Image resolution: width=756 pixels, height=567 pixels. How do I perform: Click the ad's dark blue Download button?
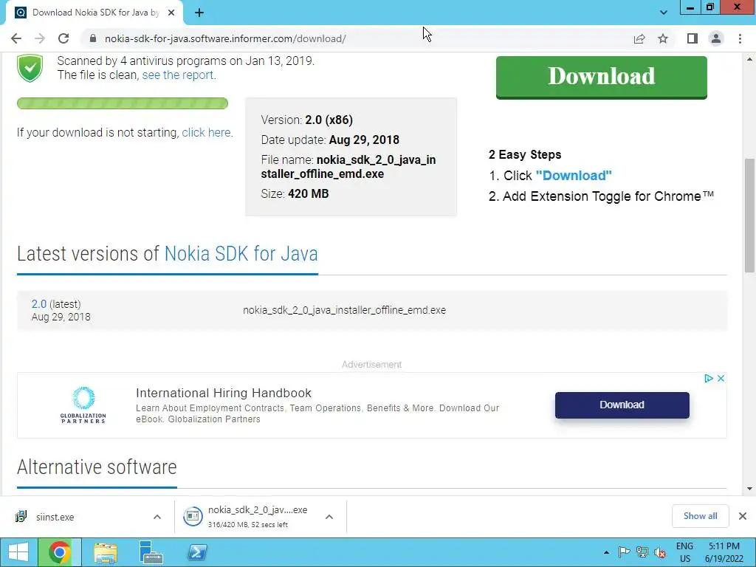point(622,405)
